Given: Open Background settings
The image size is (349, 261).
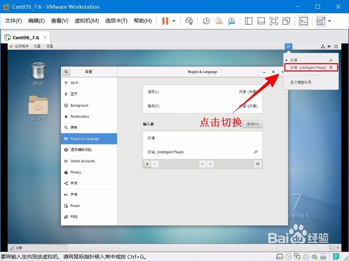Looking at the screenshot, I should click(x=89, y=105).
